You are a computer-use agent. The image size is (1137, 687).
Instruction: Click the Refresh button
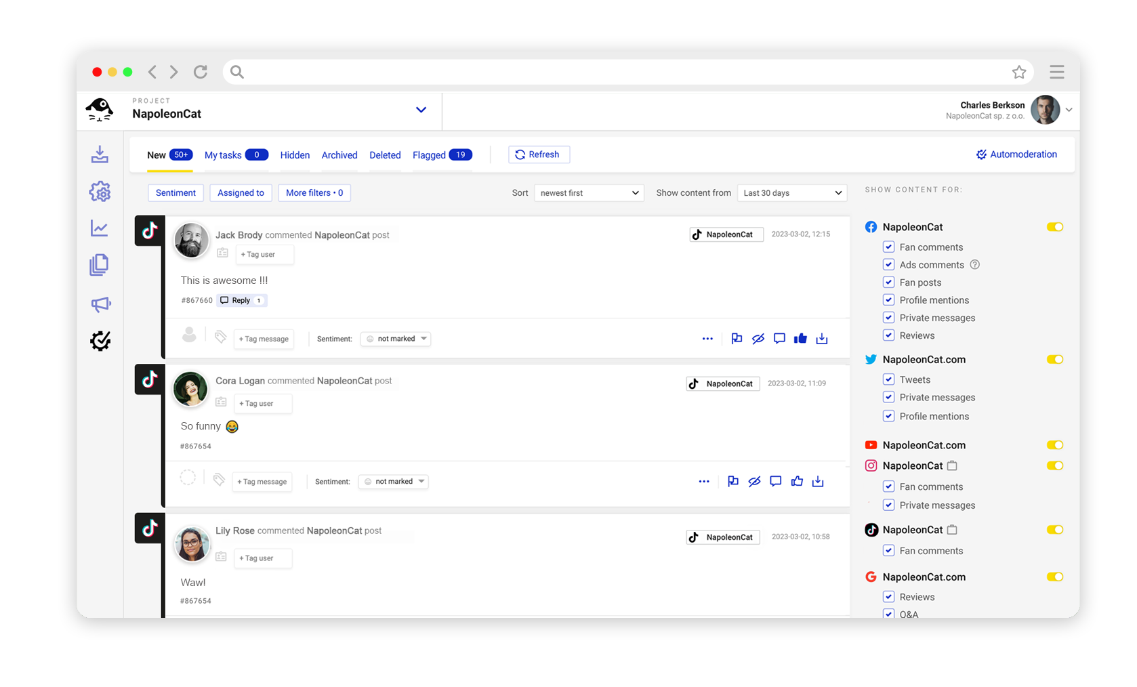click(539, 154)
